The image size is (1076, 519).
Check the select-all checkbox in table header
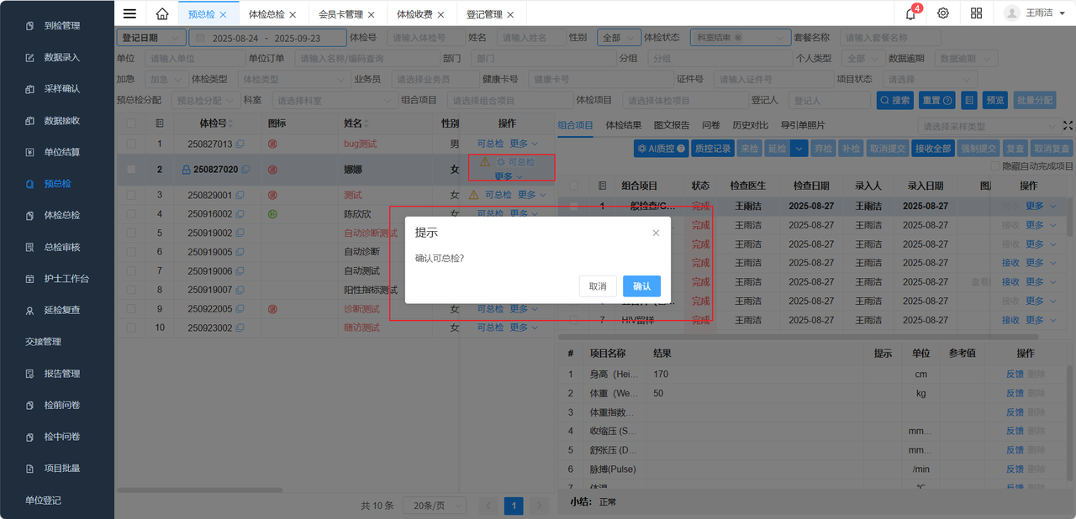(131, 123)
